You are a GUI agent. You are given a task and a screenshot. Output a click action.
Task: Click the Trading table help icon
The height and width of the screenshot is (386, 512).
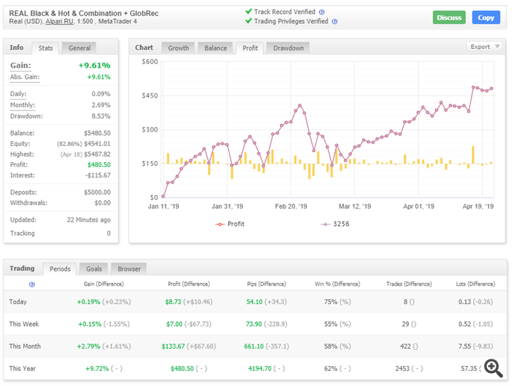pos(32,284)
